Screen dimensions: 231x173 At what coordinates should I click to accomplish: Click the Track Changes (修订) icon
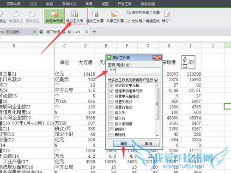[167, 14]
